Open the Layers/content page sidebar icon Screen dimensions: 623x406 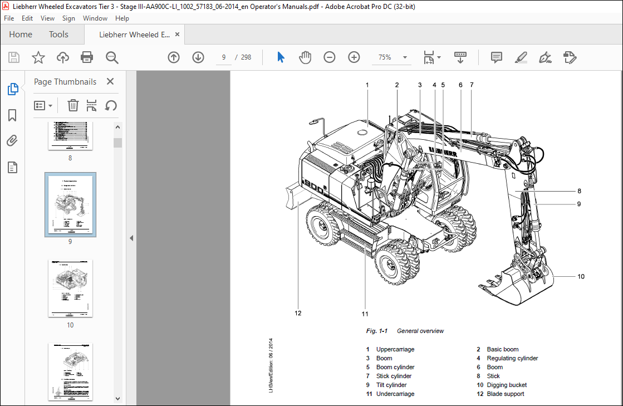coord(12,167)
